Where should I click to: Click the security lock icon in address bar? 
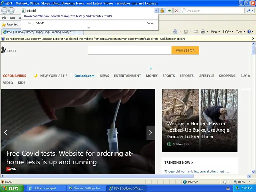[162, 10]
